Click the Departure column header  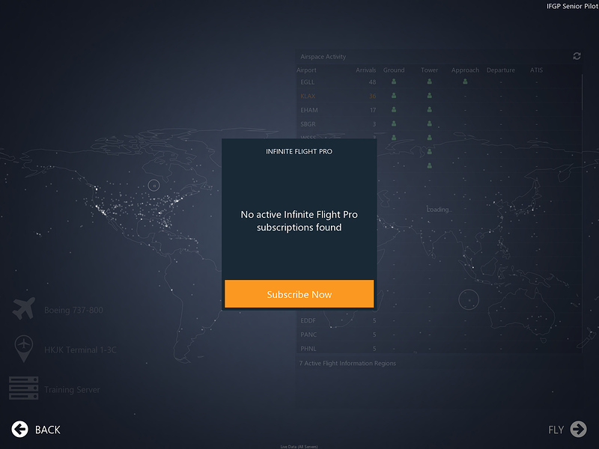point(500,70)
